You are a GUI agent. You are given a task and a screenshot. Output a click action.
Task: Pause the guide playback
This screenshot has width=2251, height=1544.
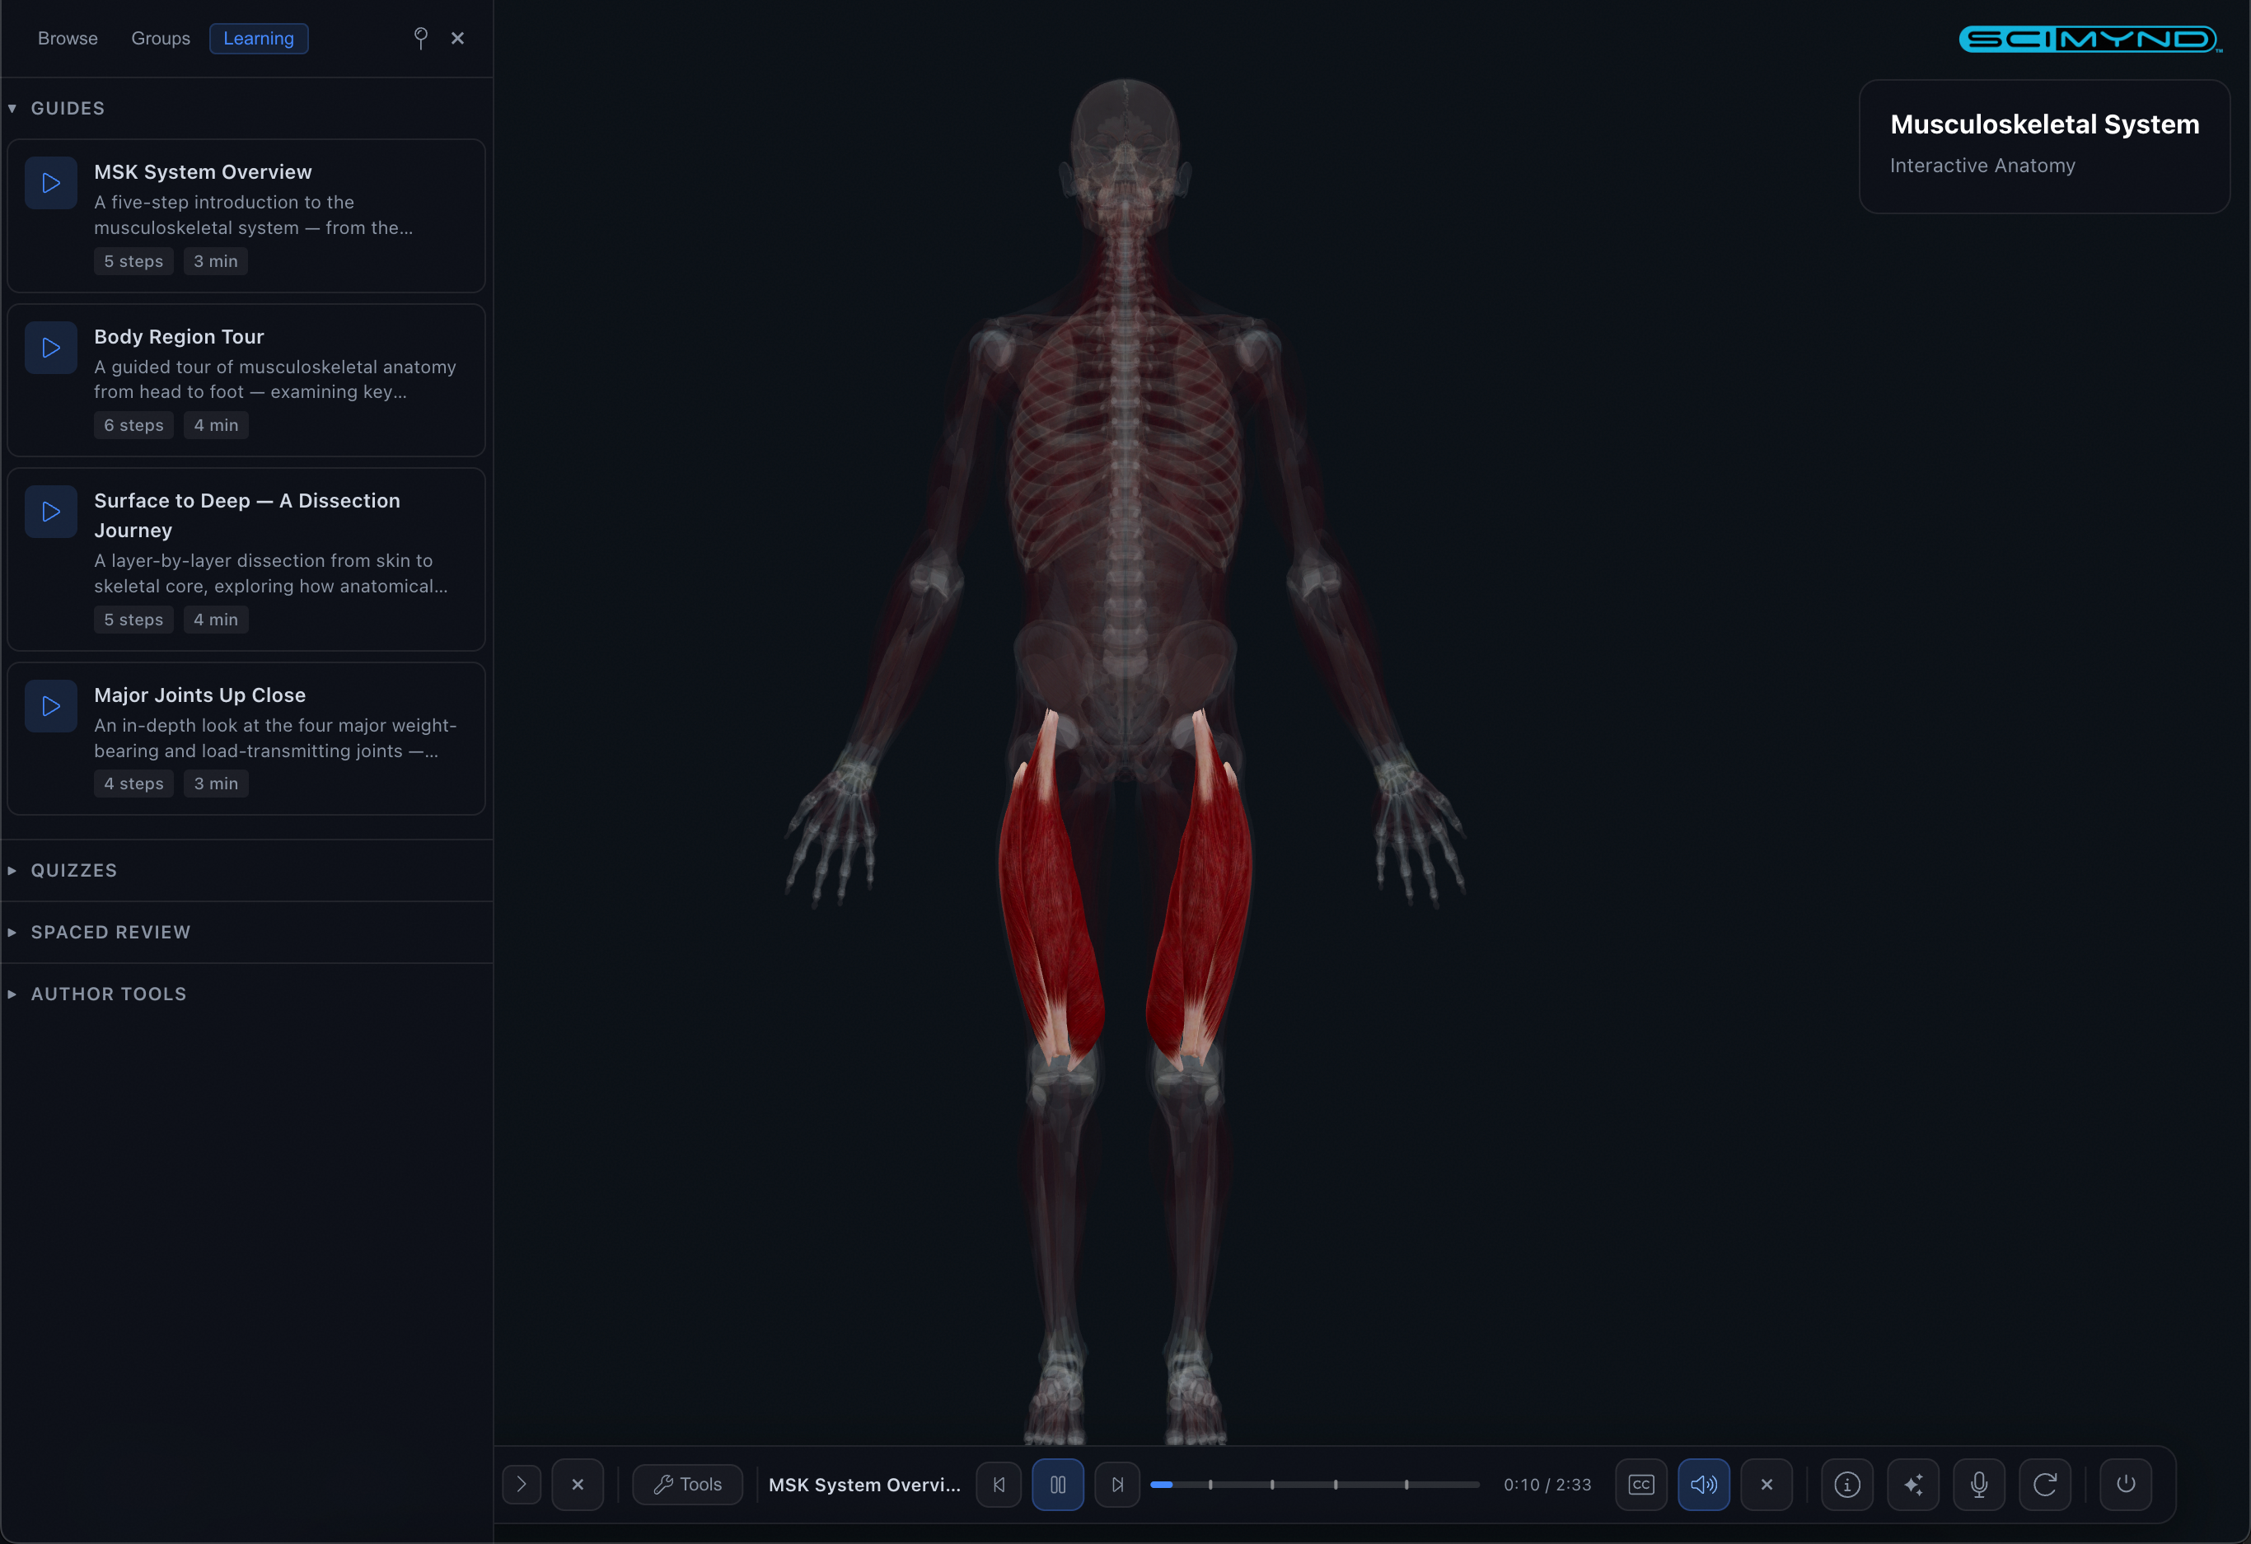pos(1057,1484)
